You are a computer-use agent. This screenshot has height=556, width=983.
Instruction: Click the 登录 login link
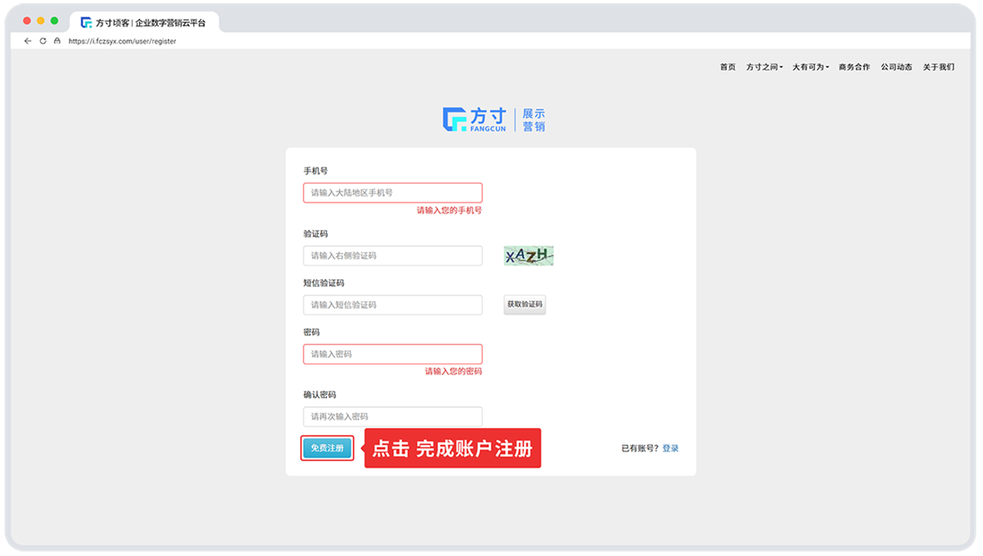click(670, 449)
